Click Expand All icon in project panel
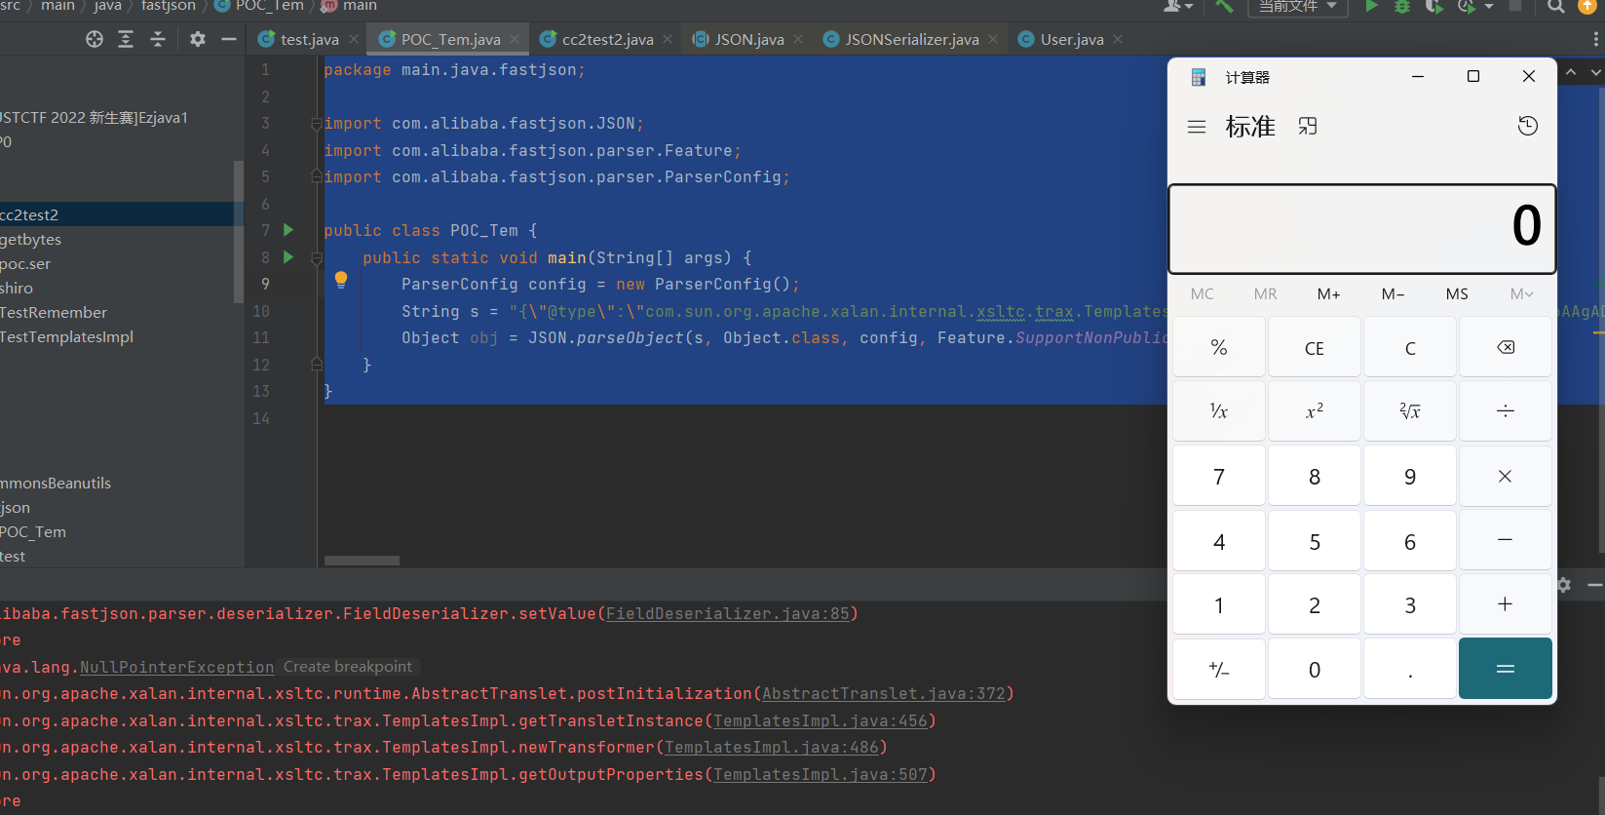 point(126,39)
